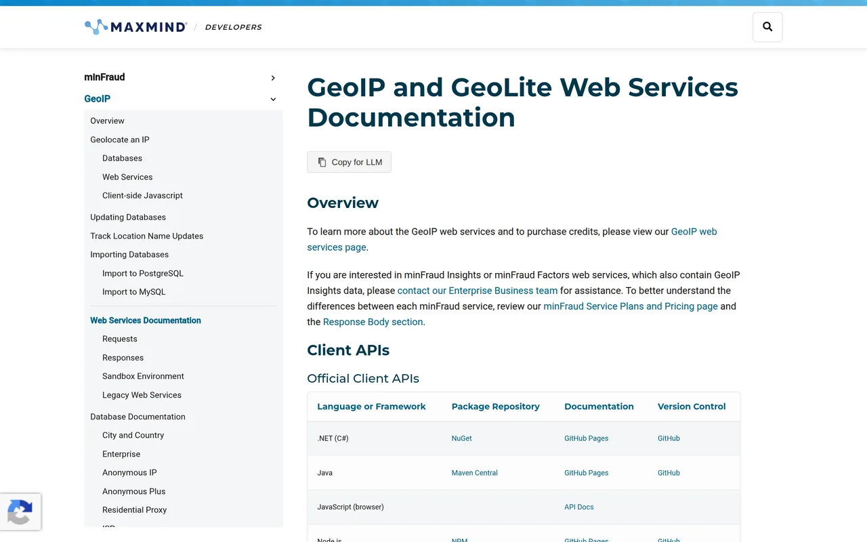Open API Docs for JavaScript browser
This screenshot has height=542, width=867.
pos(578,507)
